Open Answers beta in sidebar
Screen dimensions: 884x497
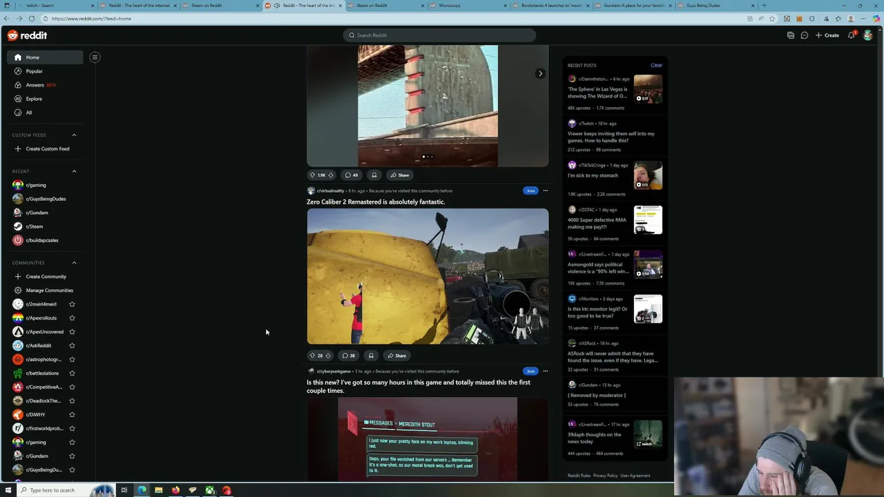click(x=45, y=85)
